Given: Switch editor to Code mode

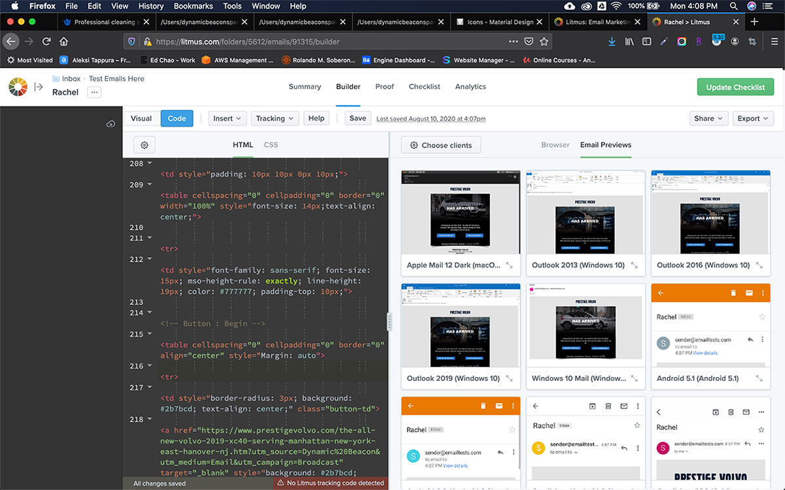Looking at the screenshot, I should click(x=177, y=118).
